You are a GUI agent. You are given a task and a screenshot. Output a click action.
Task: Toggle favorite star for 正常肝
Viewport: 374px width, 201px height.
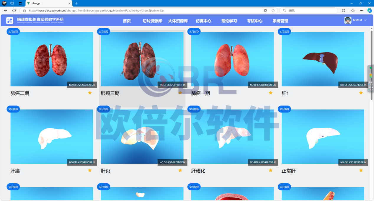pyautogui.click(x=361, y=170)
